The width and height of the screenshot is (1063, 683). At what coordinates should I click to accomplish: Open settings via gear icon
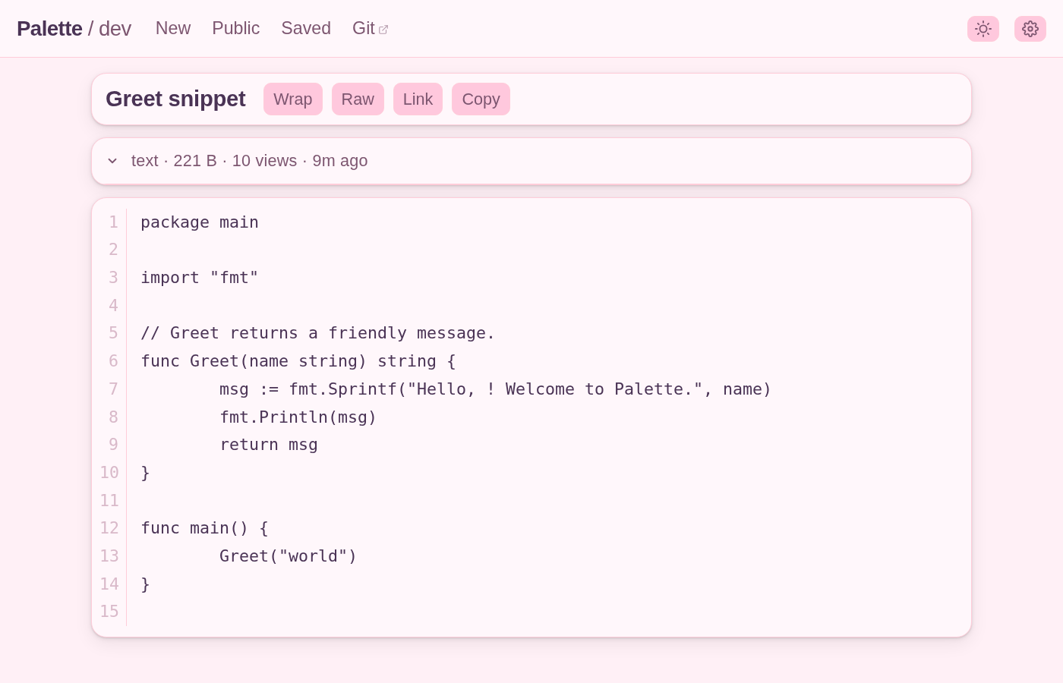click(x=1030, y=29)
